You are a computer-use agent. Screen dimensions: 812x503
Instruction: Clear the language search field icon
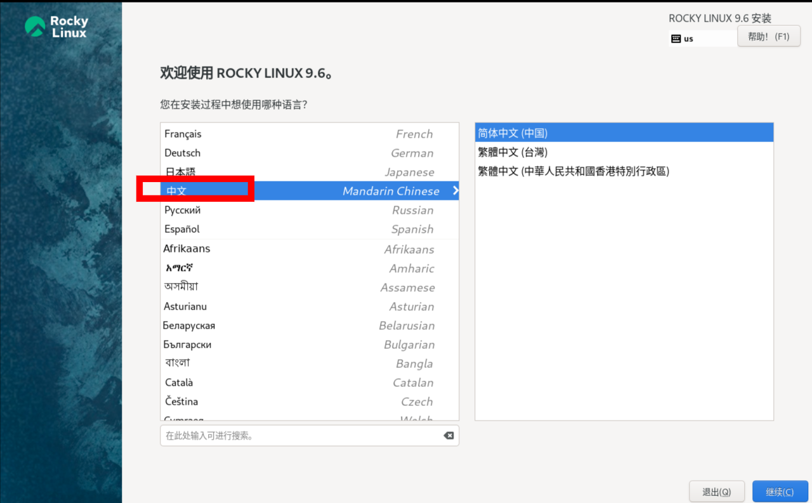point(449,436)
